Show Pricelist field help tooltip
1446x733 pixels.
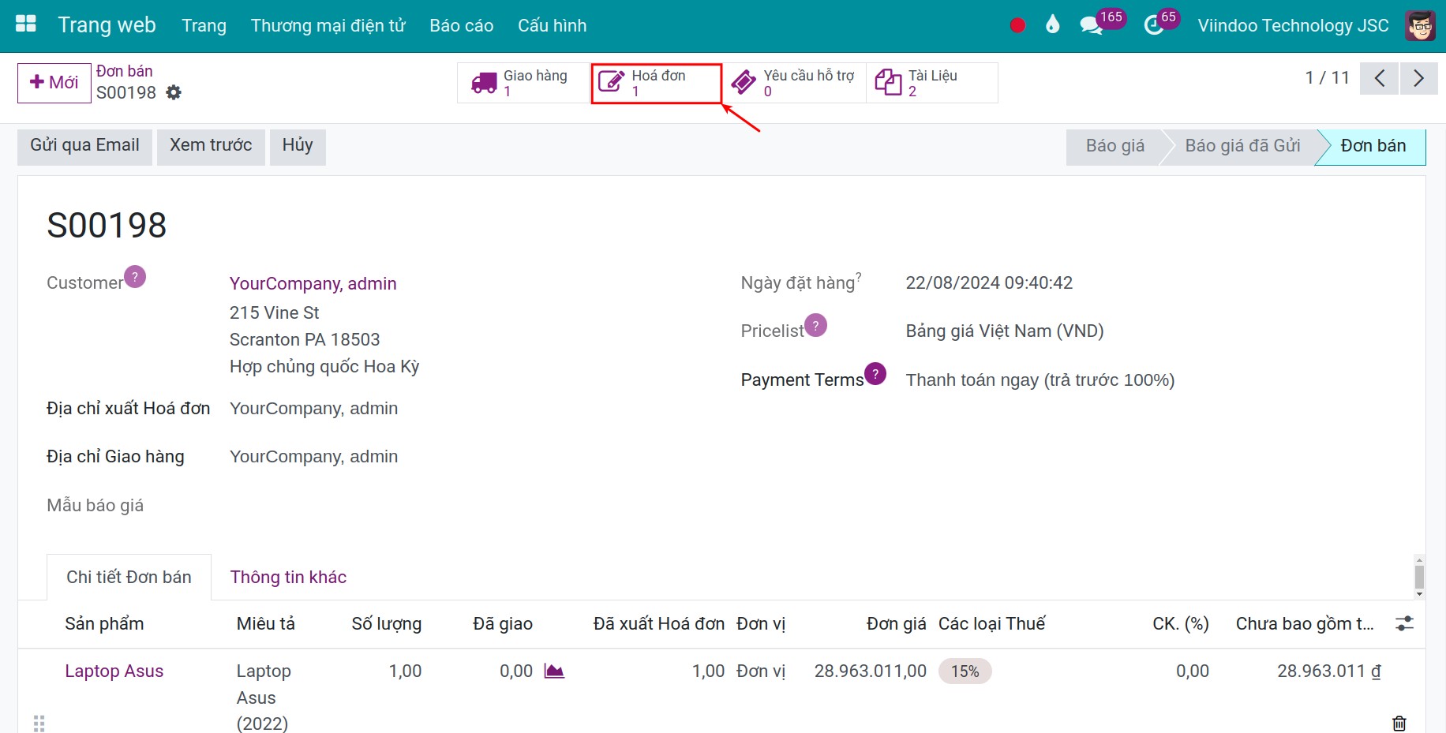click(815, 325)
